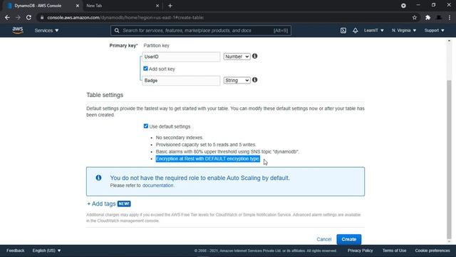The width and height of the screenshot is (456, 257).
Task: Open Cookie preferences in footer
Action: [x=432, y=251]
